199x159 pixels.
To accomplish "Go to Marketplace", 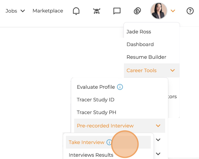I will (48, 11).
